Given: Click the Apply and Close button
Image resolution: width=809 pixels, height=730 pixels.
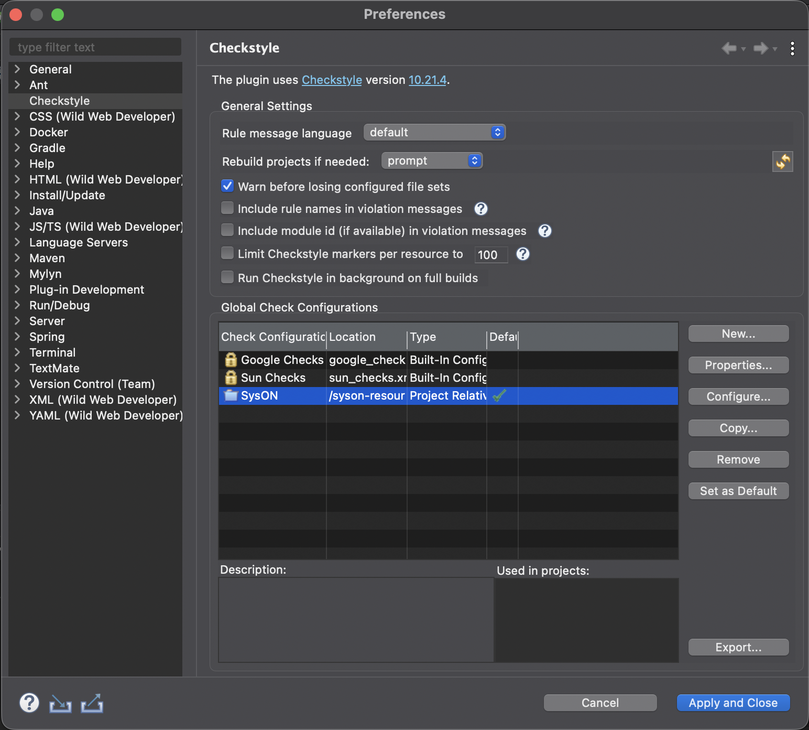Looking at the screenshot, I should tap(733, 703).
